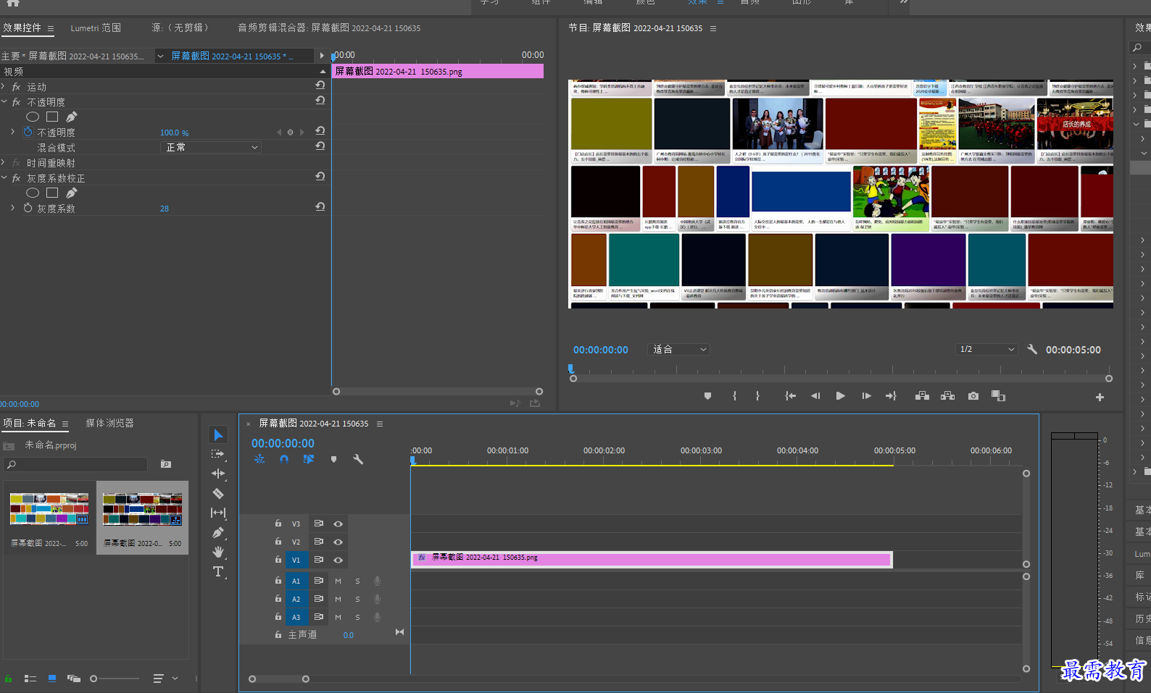Open timeline display settings wrench
Screen dimensions: 1151x693
pos(358,459)
